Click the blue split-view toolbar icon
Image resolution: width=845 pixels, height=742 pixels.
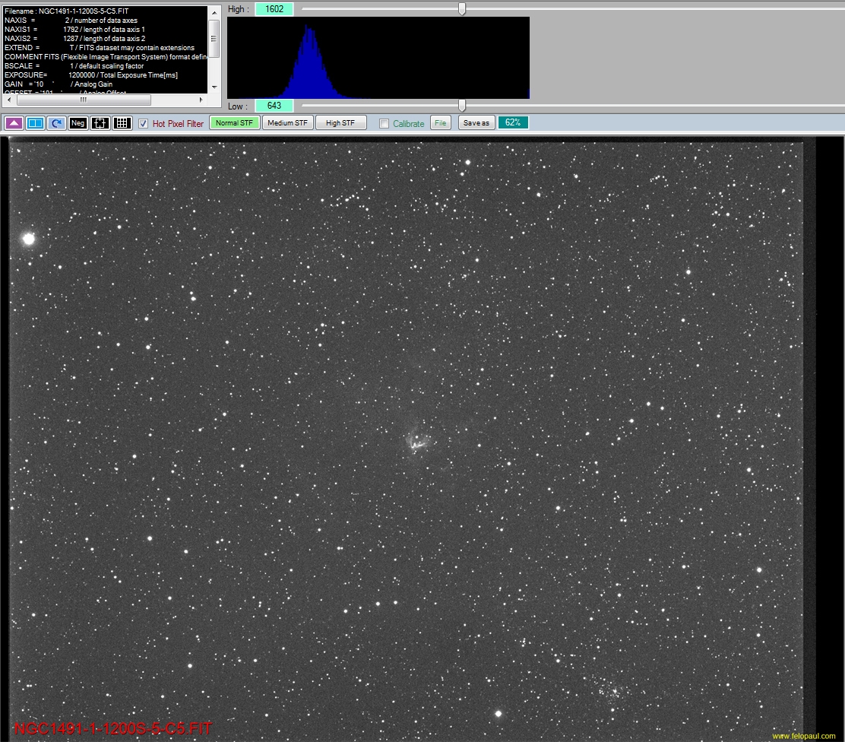point(35,123)
